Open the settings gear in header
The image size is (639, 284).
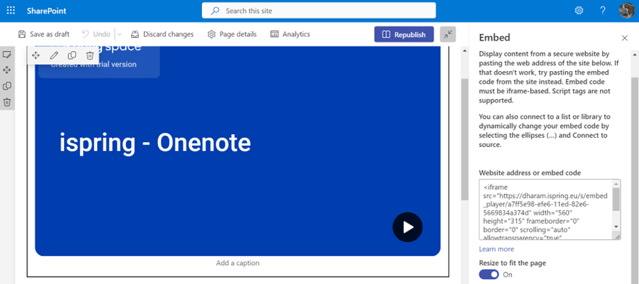[578, 11]
